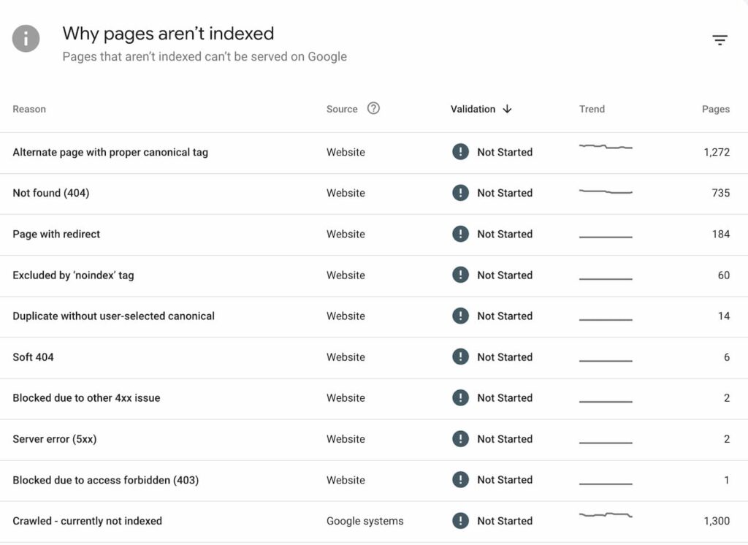Click the Trend column header
This screenshot has width=748, height=545.
click(x=592, y=109)
